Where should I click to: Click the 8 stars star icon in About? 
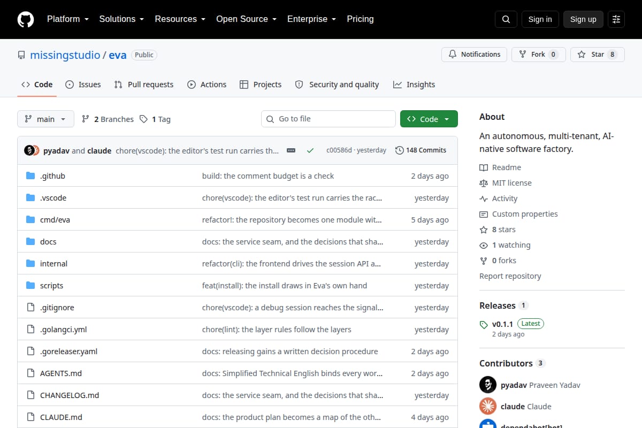[x=484, y=230]
